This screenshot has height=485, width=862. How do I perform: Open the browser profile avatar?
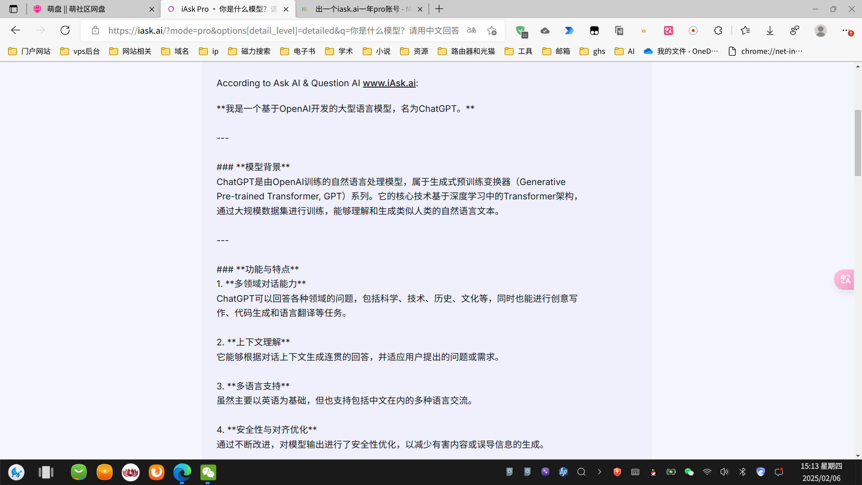click(x=821, y=31)
